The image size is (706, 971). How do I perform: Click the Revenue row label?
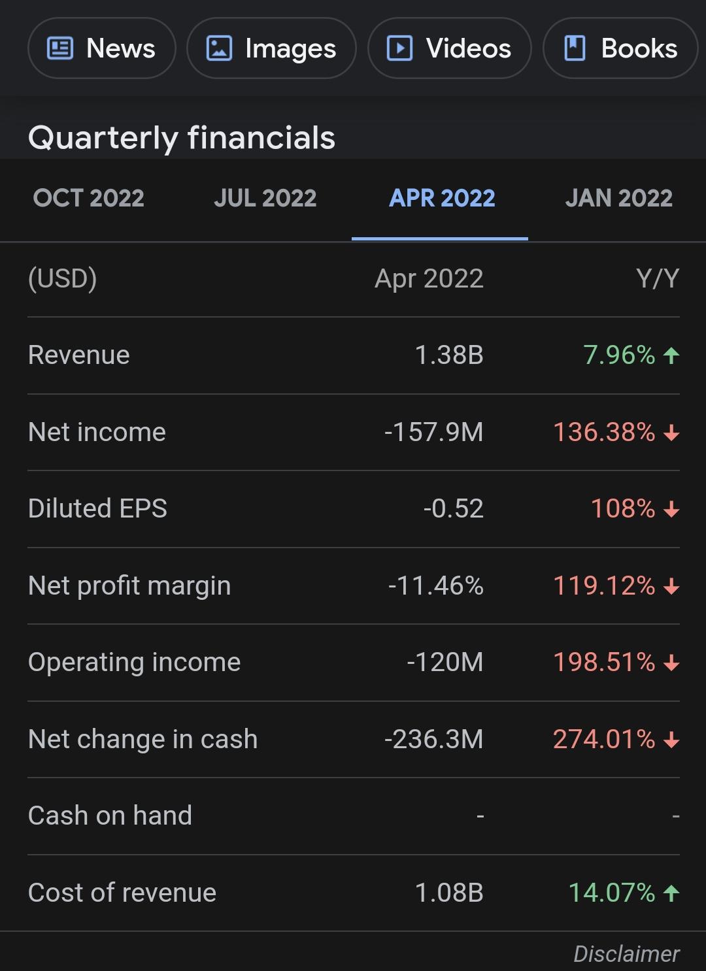[79, 355]
